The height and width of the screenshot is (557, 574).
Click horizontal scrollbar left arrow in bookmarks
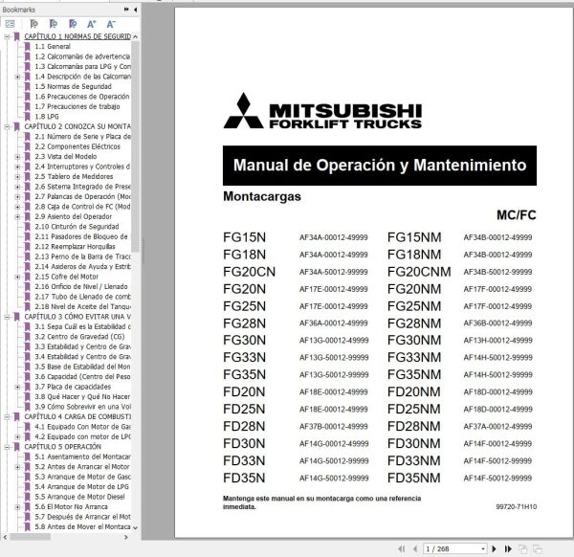[x=5, y=537]
